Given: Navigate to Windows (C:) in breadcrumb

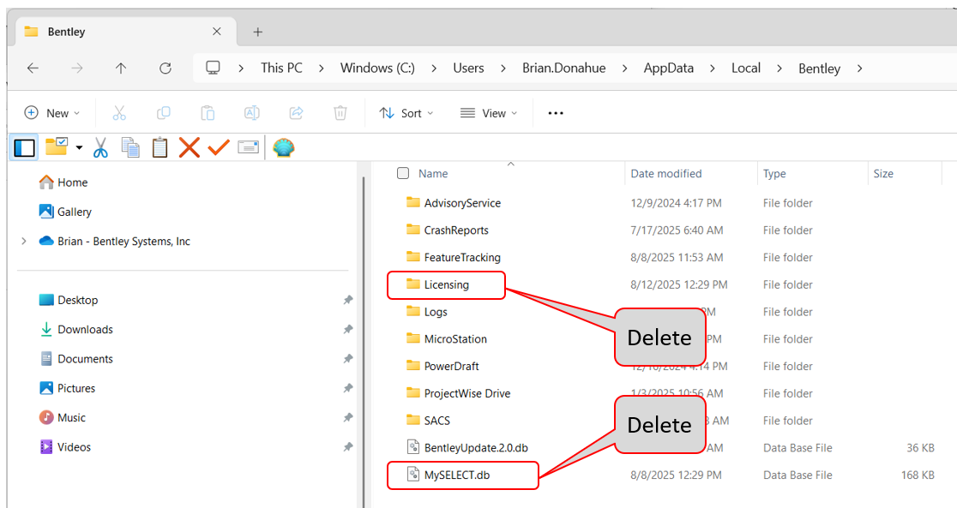Looking at the screenshot, I should [377, 68].
